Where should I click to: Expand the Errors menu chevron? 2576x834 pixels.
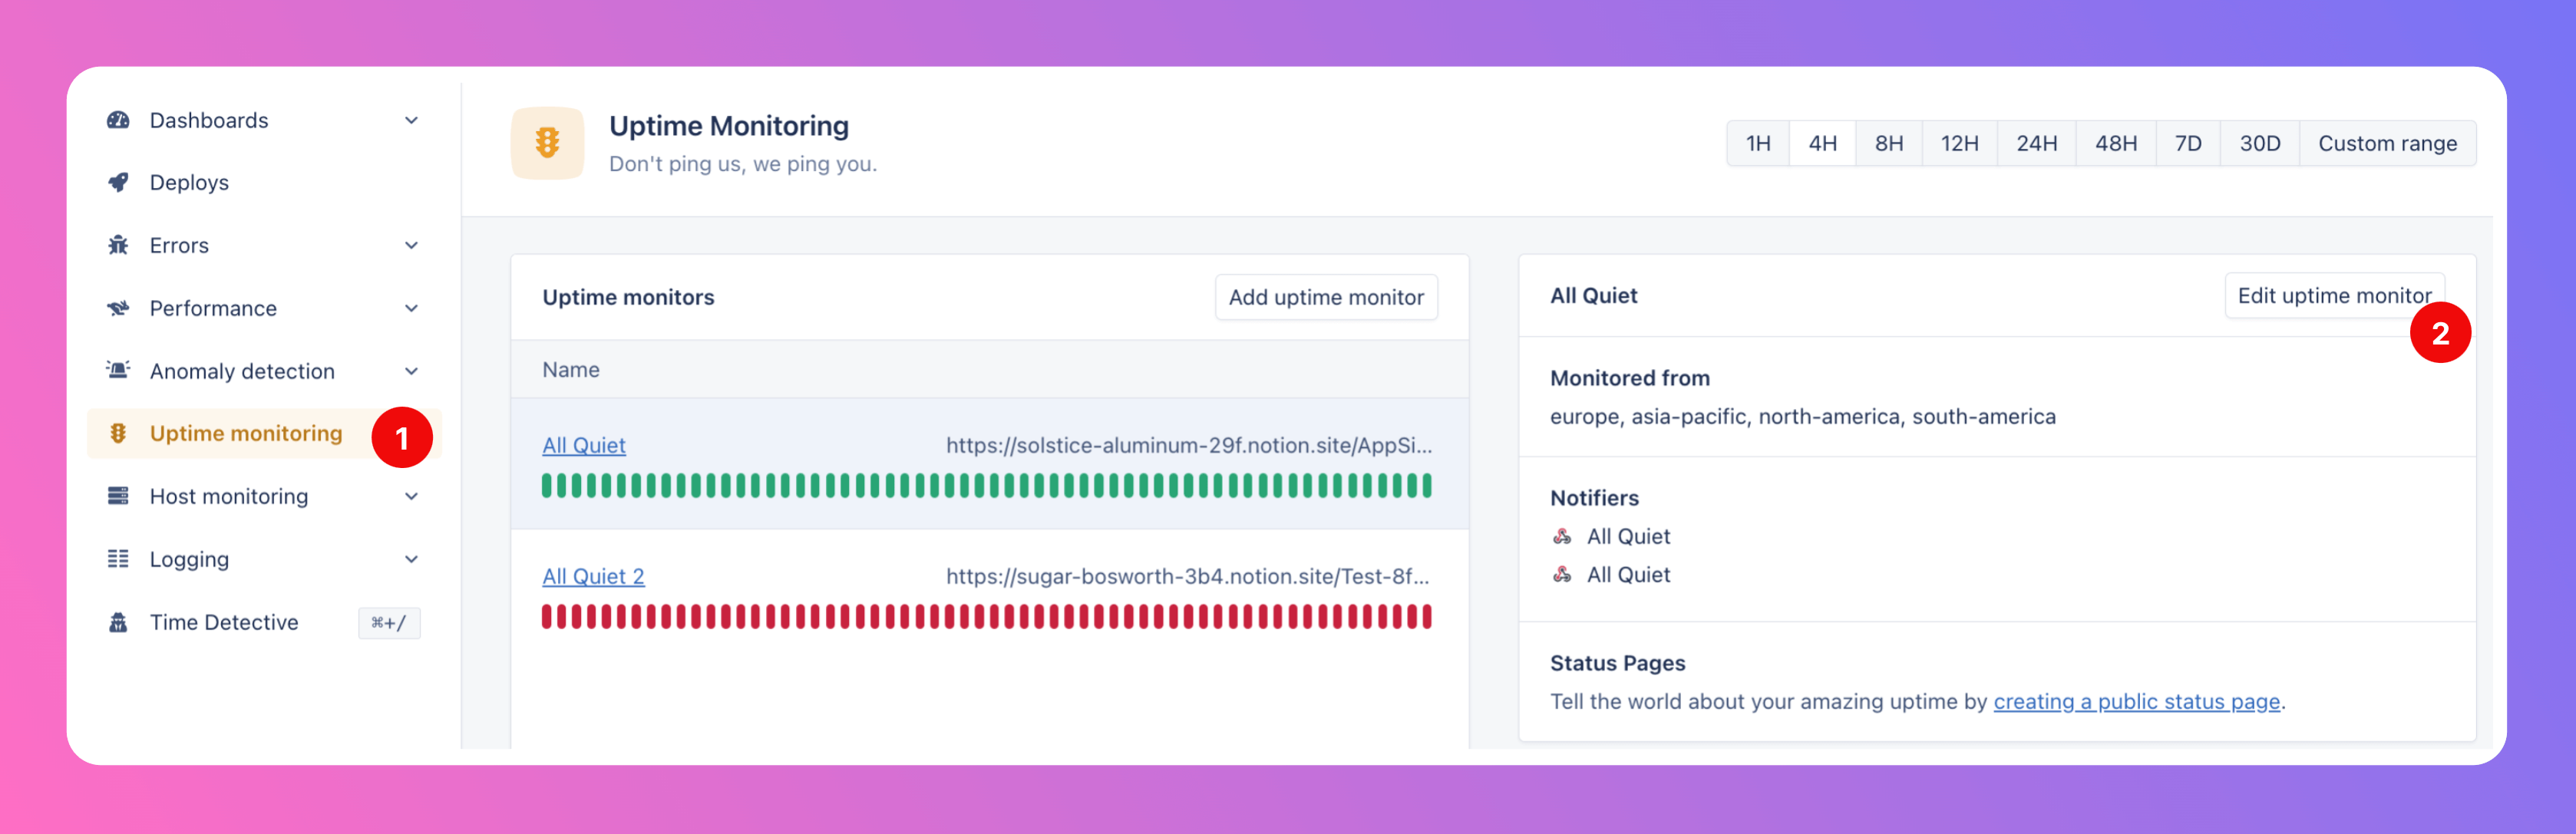click(411, 246)
